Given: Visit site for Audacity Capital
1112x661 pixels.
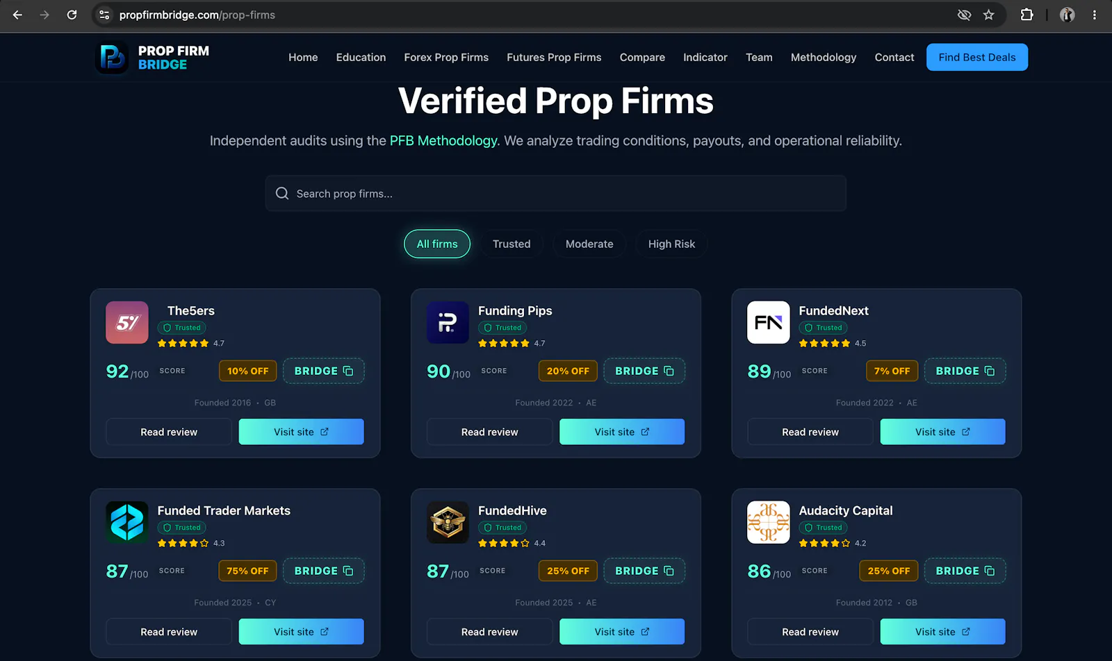Looking at the screenshot, I should (x=943, y=632).
